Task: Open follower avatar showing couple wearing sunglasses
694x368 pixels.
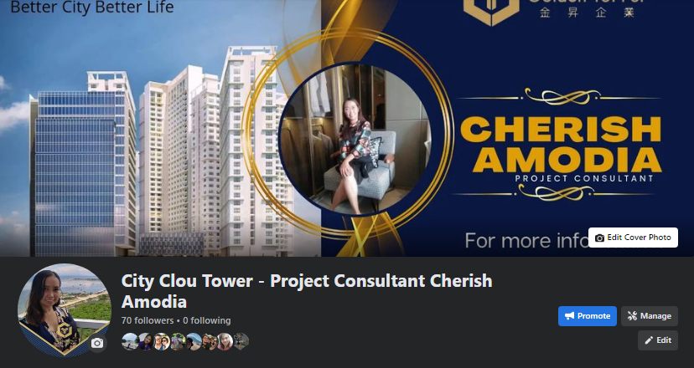Action: [x=162, y=341]
